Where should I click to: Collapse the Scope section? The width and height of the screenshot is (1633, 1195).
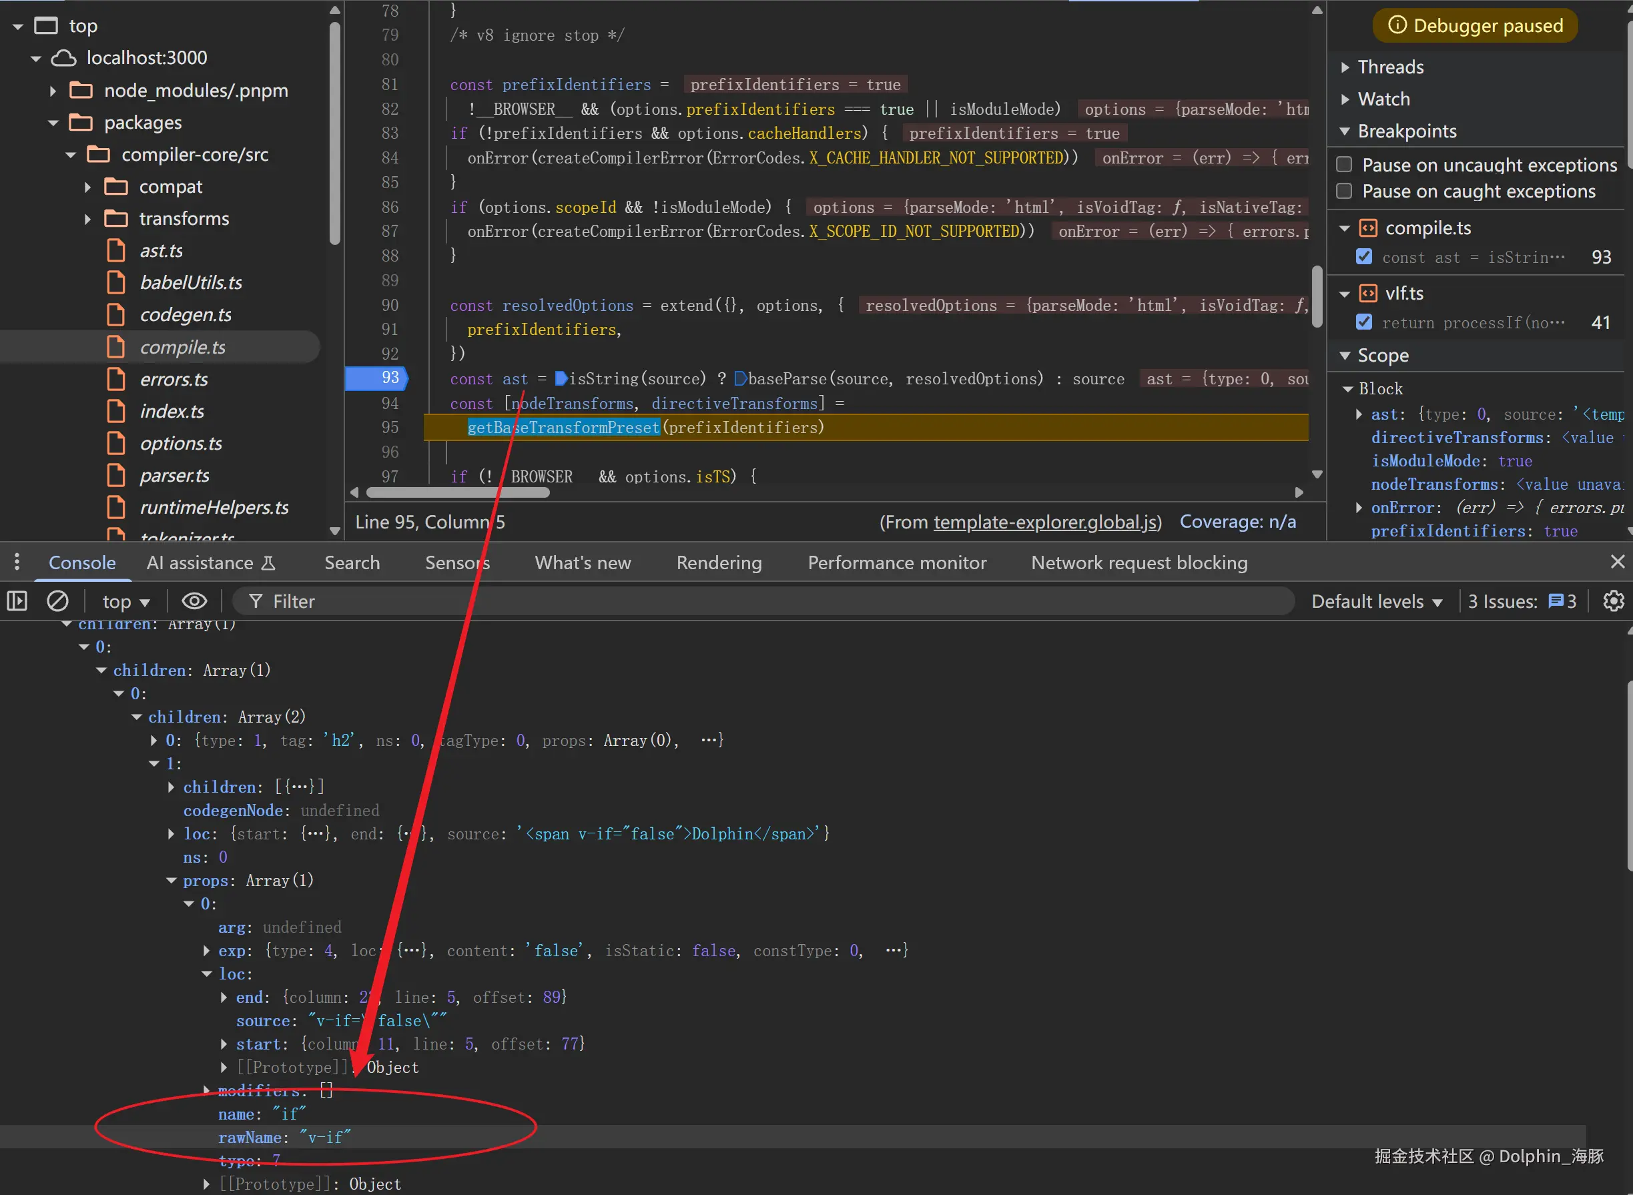point(1345,355)
